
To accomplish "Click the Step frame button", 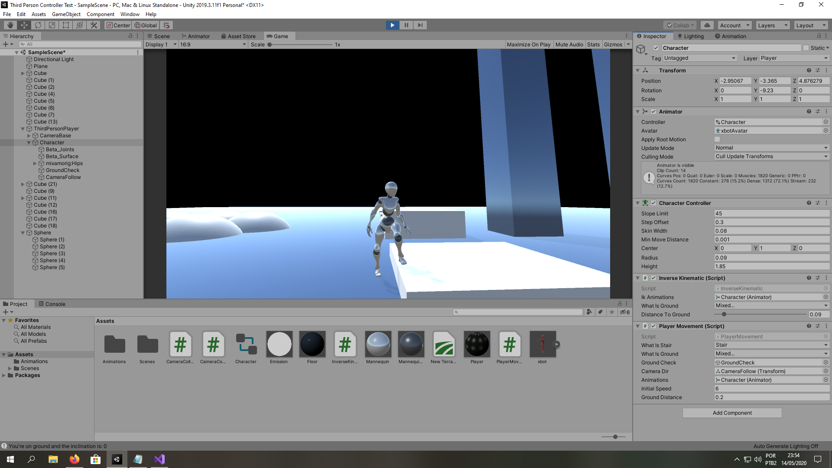I will 420,25.
